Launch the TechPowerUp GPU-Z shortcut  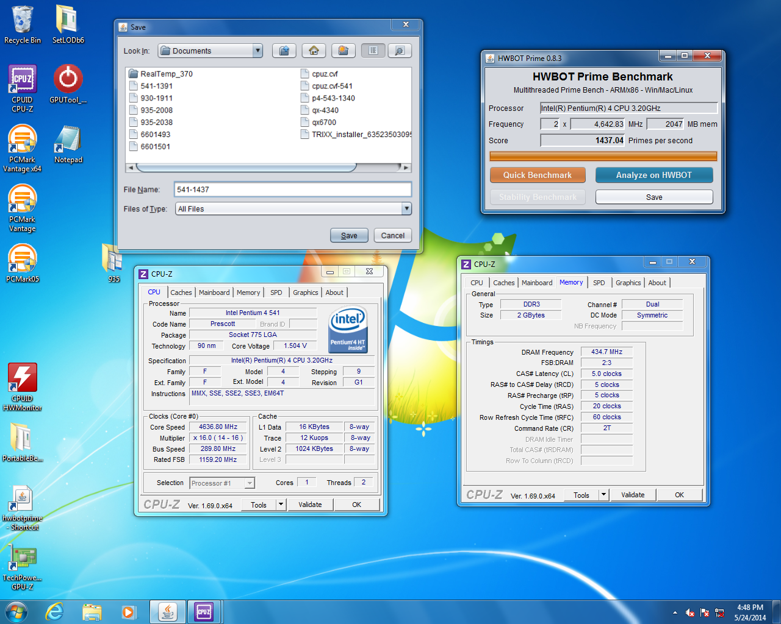coord(23,567)
